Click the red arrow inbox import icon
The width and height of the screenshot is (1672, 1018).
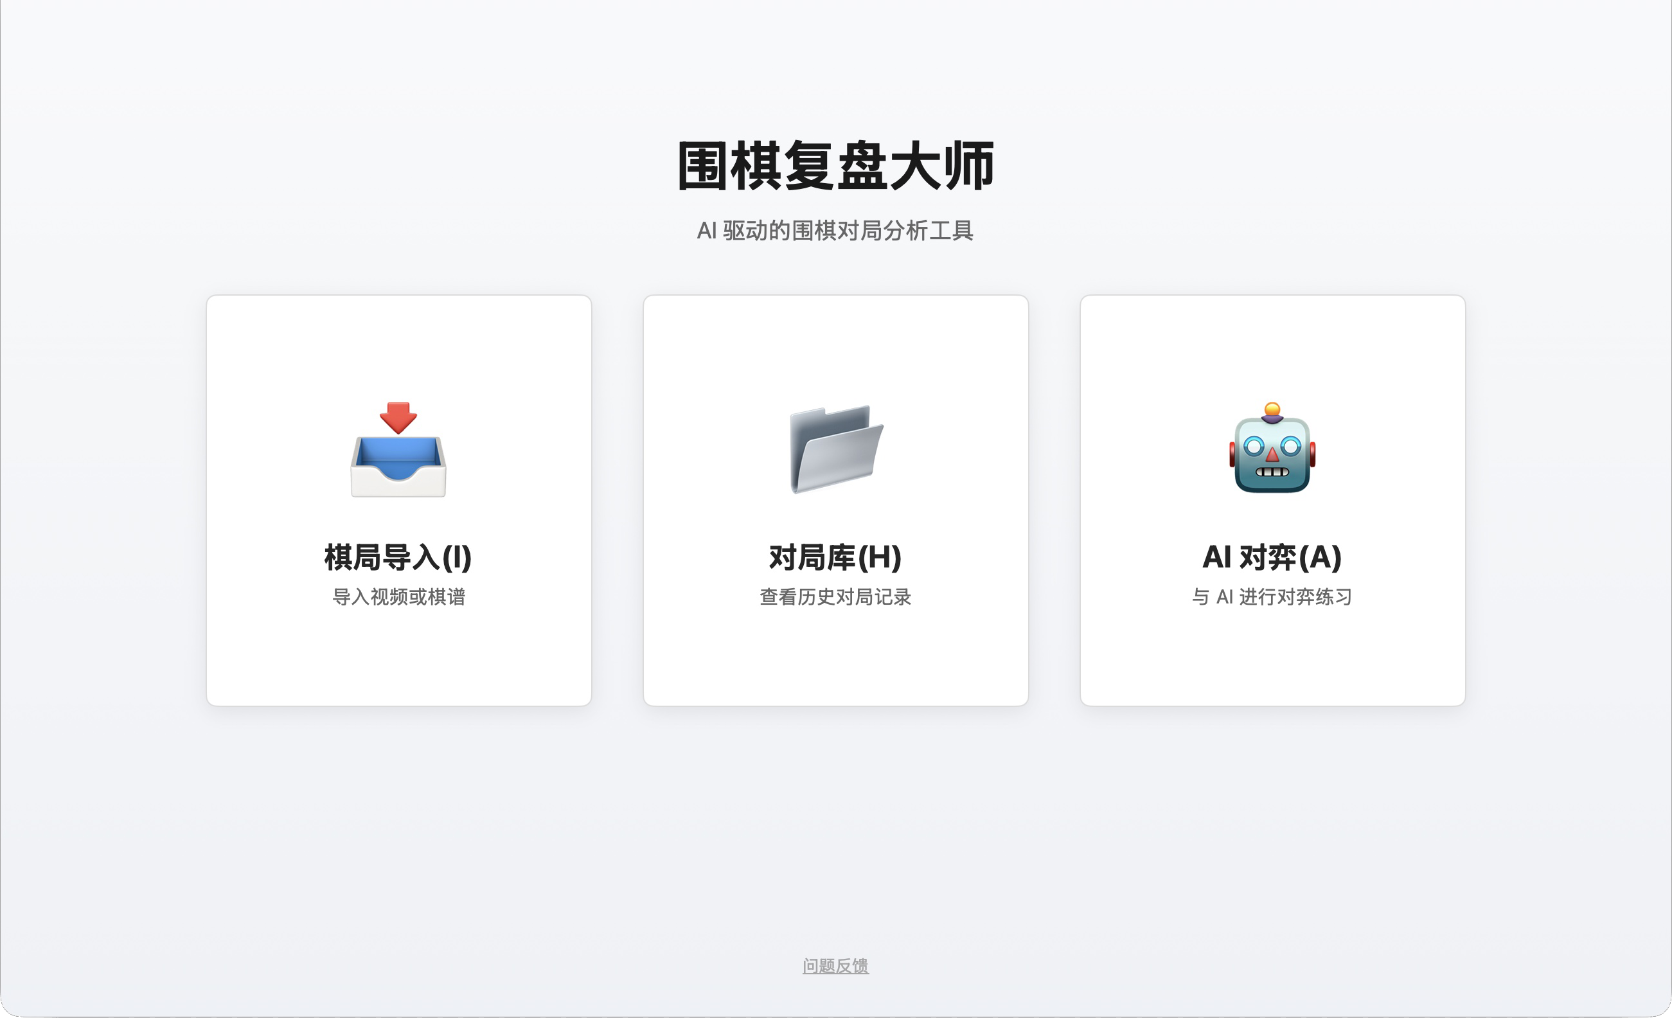pyautogui.click(x=398, y=449)
